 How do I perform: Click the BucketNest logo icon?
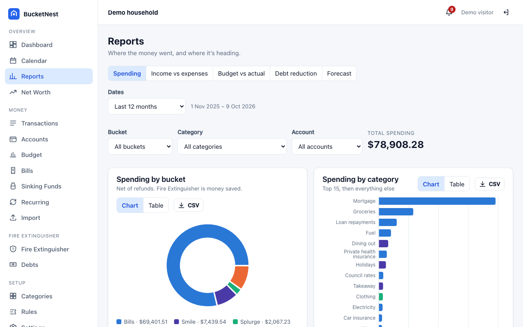(x=14, y=14)
